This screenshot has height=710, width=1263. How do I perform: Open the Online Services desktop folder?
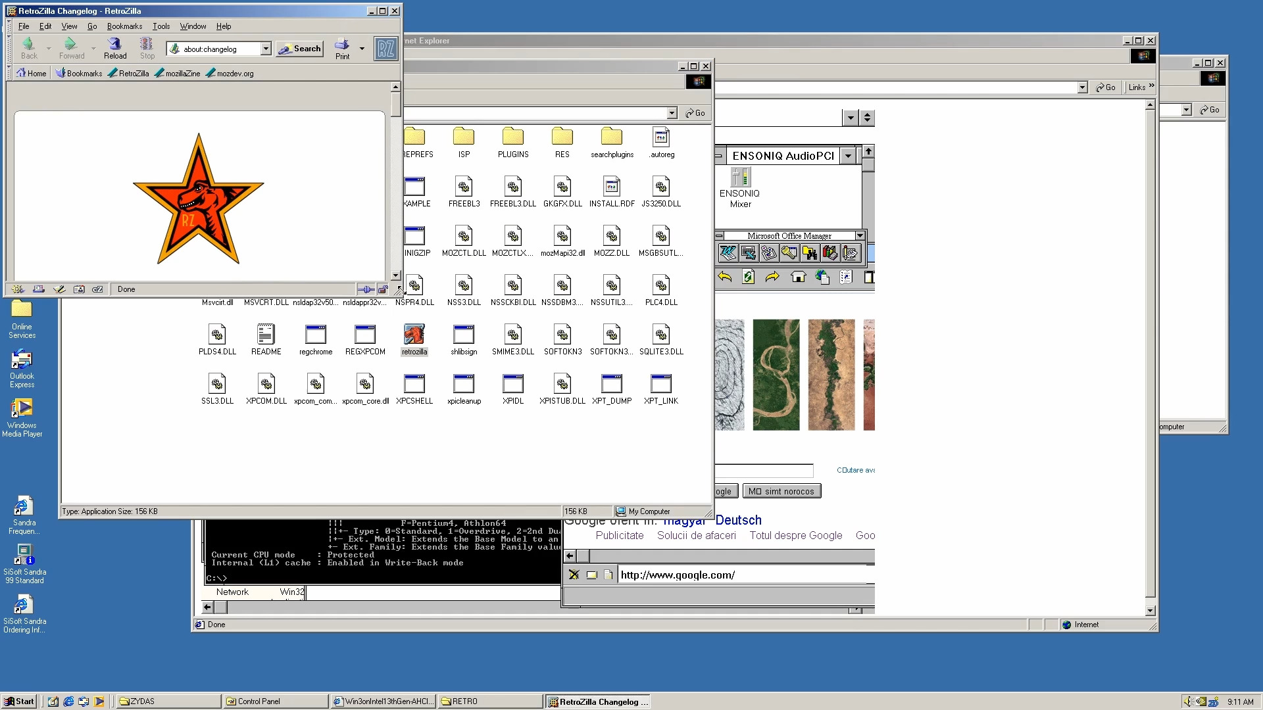pyautogui.click(x=22, y=319)
